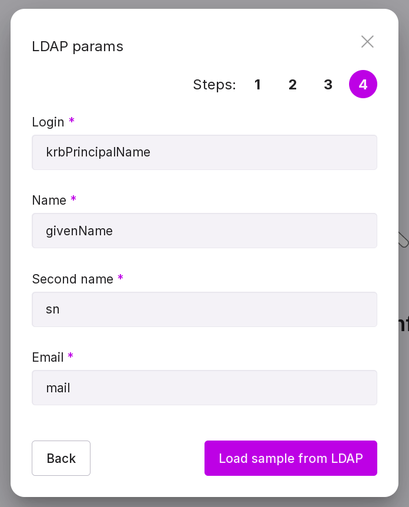Click the Name label above givenName
The image size is (409, 507).
click(x=49, y=200)
